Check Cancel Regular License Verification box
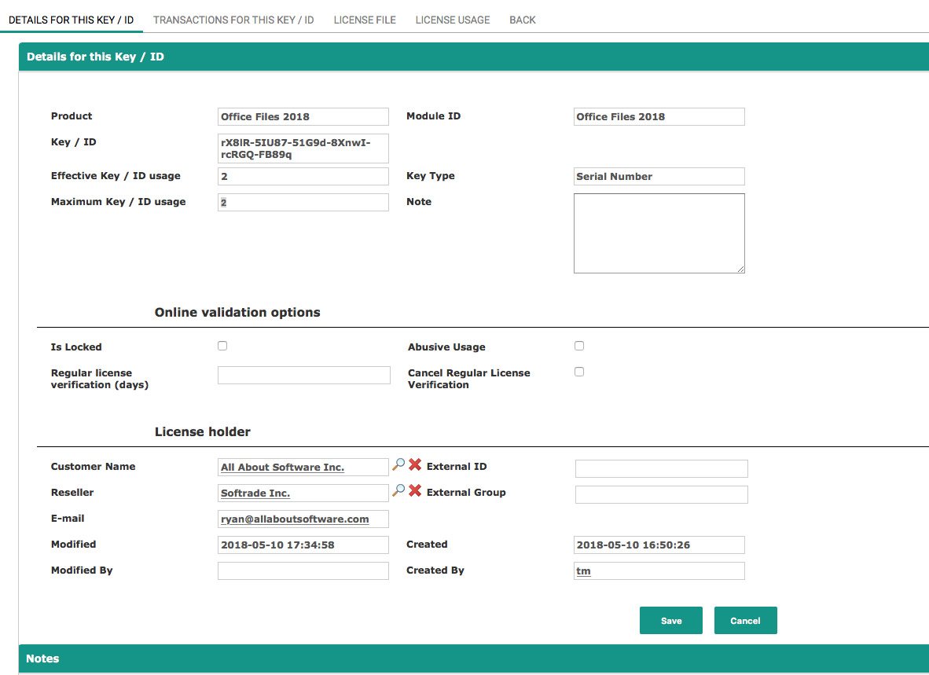This screenshot has height=675, width=929. [x=579, y=372]
